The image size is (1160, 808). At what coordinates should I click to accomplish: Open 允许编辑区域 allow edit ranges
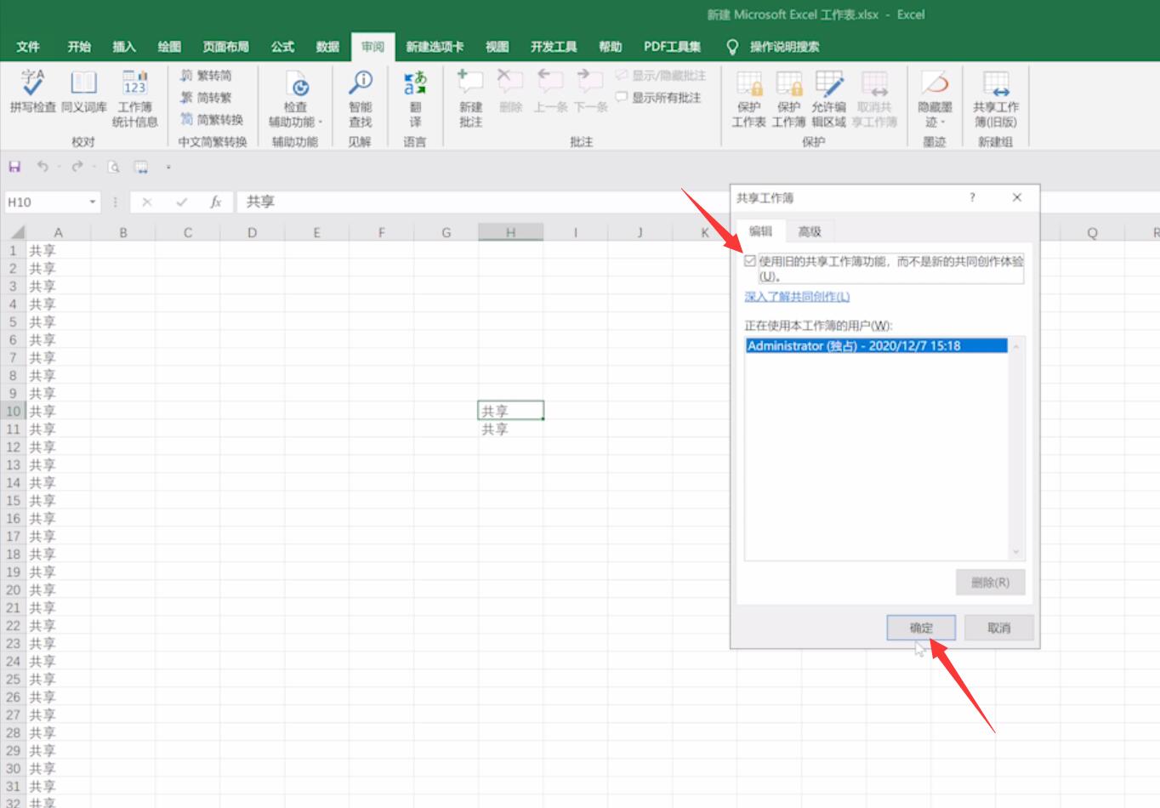click(828, 98)
